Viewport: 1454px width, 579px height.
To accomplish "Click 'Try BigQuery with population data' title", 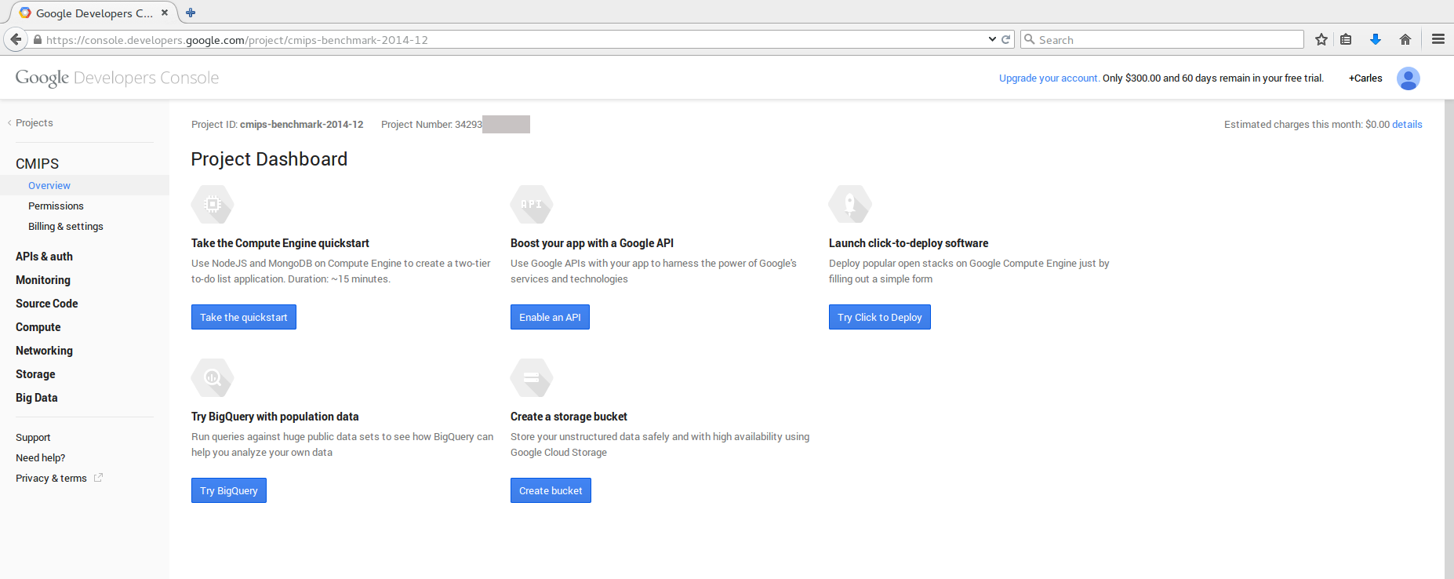I will pos(275,417).
